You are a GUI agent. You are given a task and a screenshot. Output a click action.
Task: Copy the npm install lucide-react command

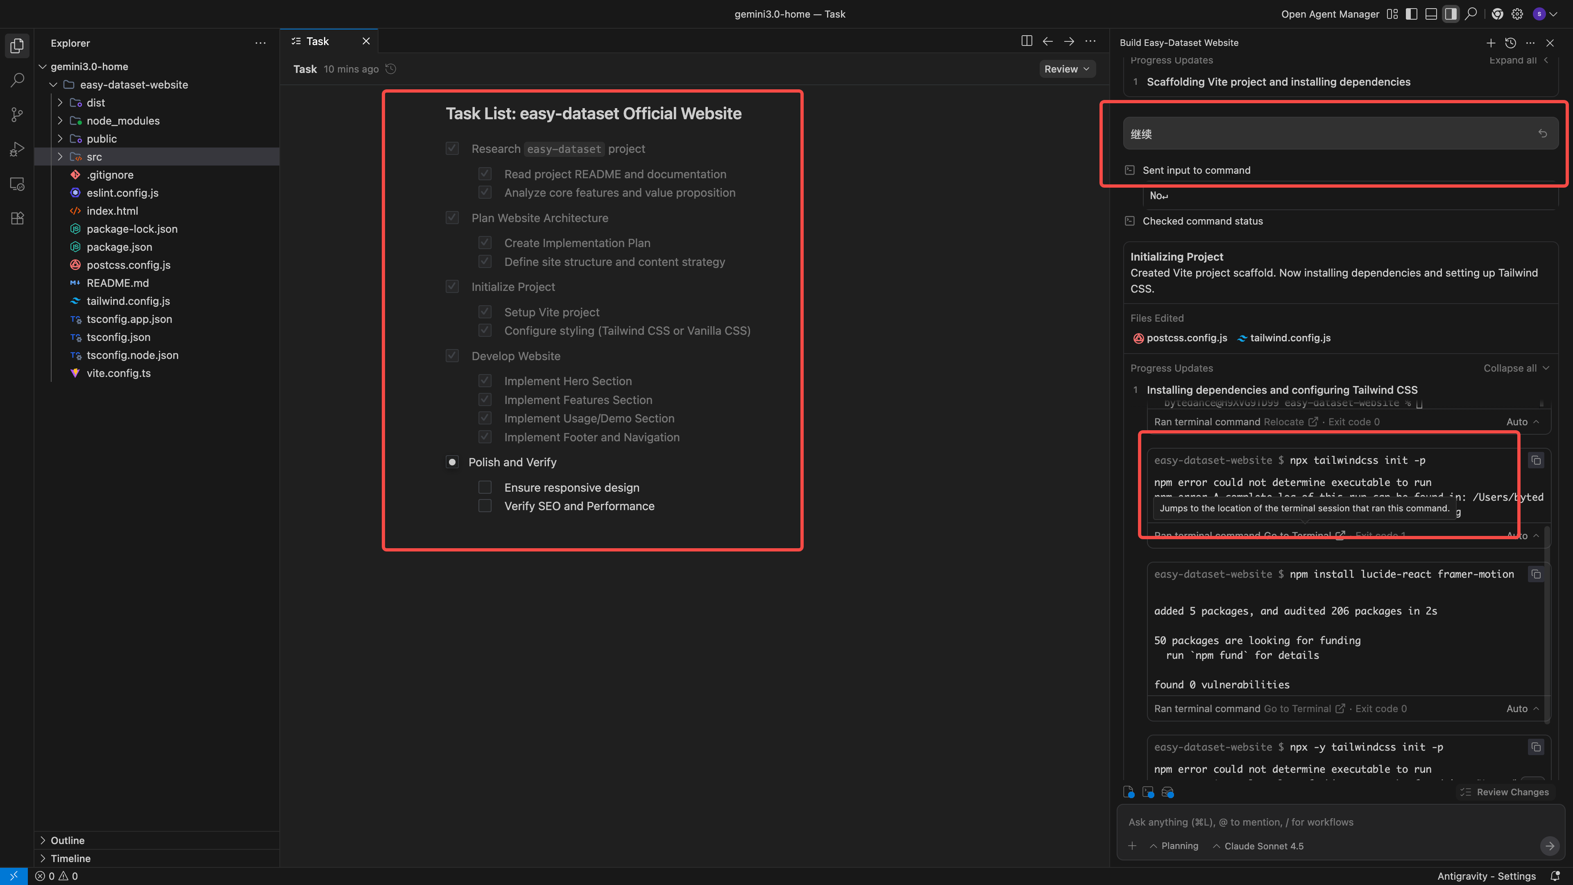pyautogui.click(x=1536, y=574)
